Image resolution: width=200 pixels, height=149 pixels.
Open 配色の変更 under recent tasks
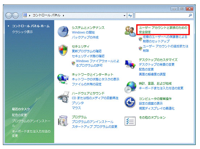point(20,115)
